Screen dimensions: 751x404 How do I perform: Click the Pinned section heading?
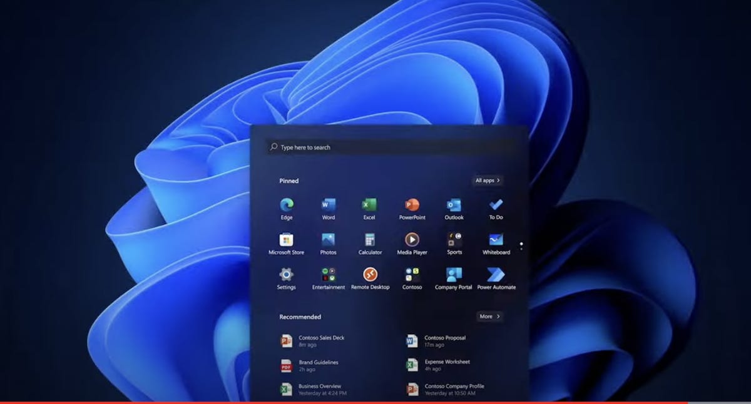click(x=289, y=180)
